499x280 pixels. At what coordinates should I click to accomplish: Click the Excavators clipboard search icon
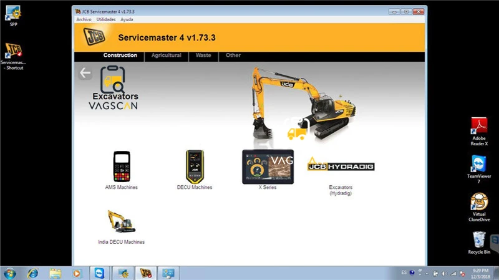pyautogui.click(x=113, y=80)
